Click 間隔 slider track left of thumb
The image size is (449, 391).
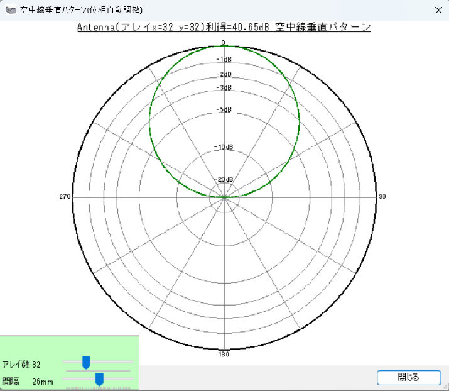(78, 379)
